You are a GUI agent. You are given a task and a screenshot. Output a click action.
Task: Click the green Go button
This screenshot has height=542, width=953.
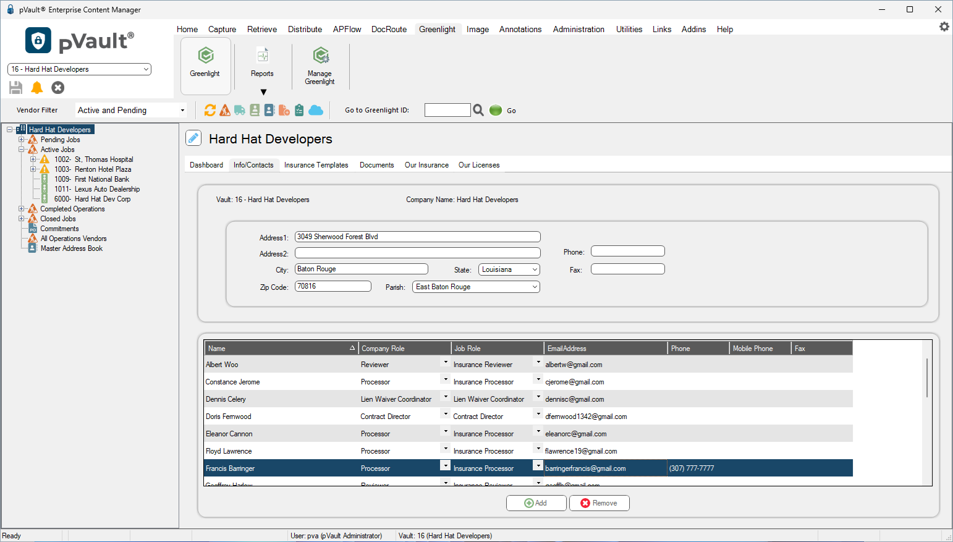point(496,110)
